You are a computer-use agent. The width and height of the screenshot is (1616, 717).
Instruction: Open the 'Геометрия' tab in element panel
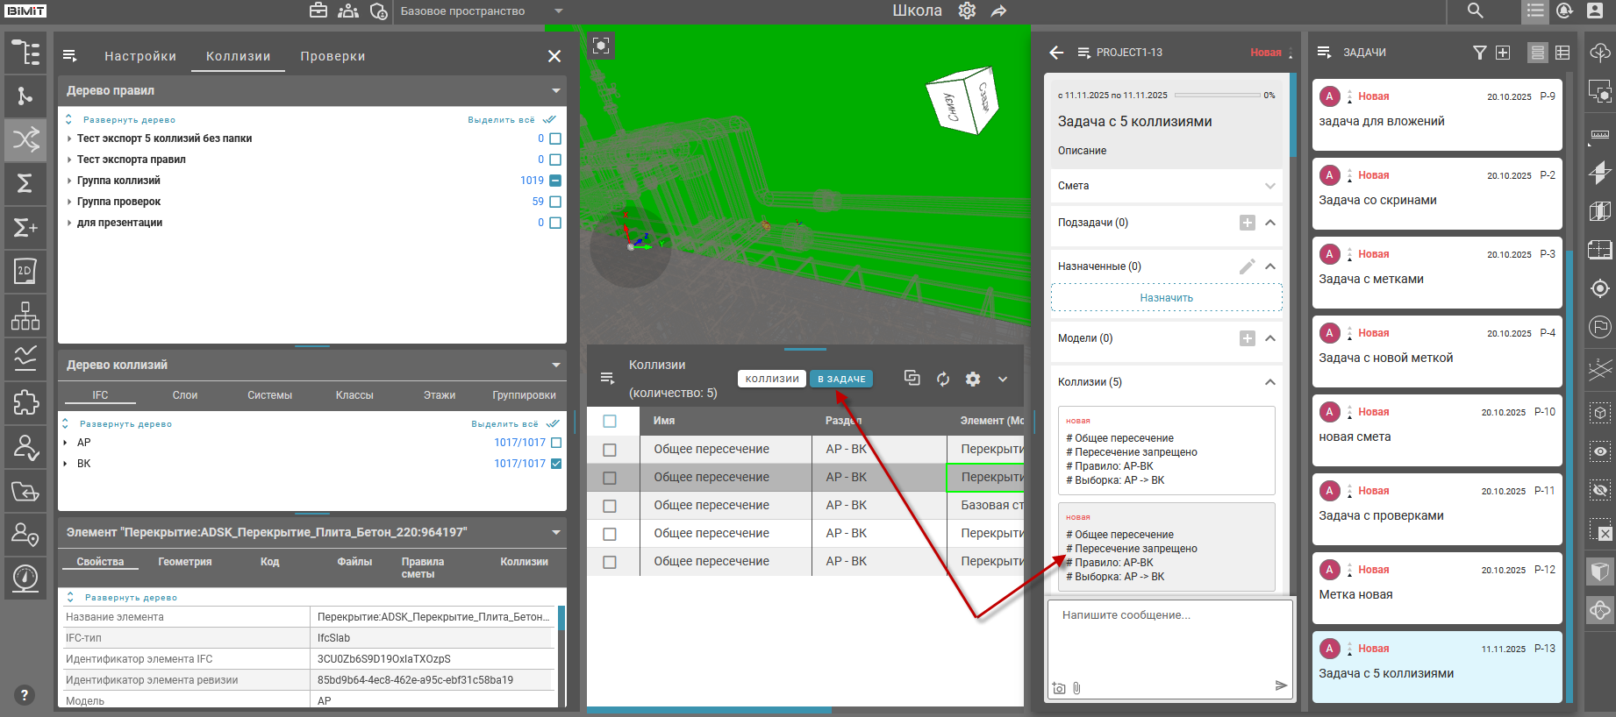tap(184, 562)
